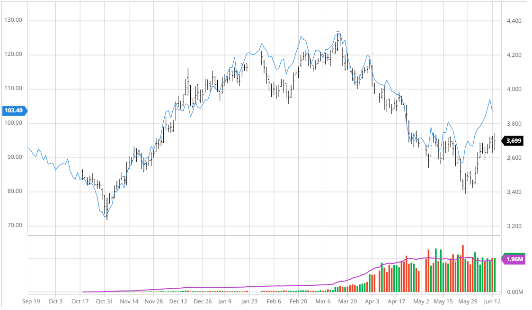The image size is (532, 310).
Task: Click the 3,200 right axis label
Action: 514,226
